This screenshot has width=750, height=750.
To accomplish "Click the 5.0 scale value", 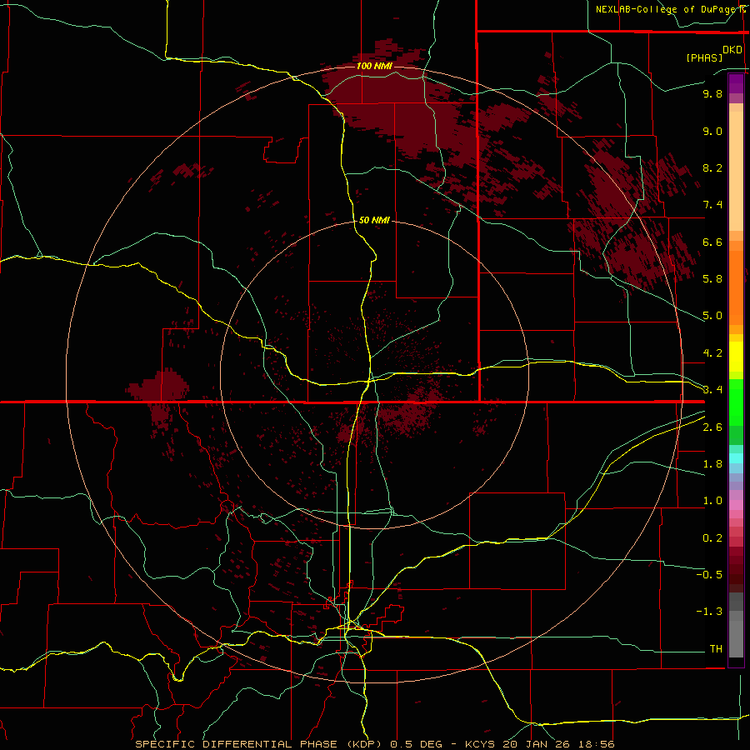I will (712, 316).
